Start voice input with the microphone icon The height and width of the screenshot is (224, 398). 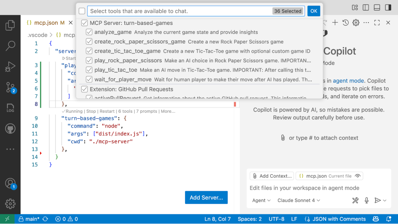point(366,200)
